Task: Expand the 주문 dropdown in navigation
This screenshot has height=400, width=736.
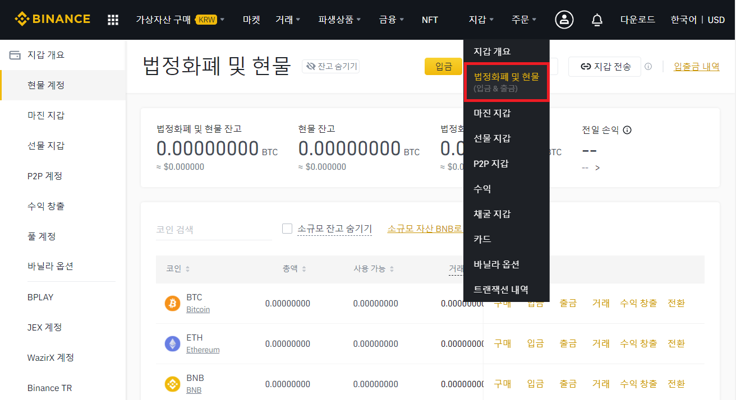Action: [524, 20]
